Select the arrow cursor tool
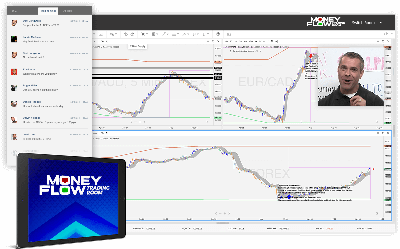 click(x=143, y=34)
